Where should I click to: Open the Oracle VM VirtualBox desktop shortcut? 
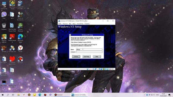20,5
